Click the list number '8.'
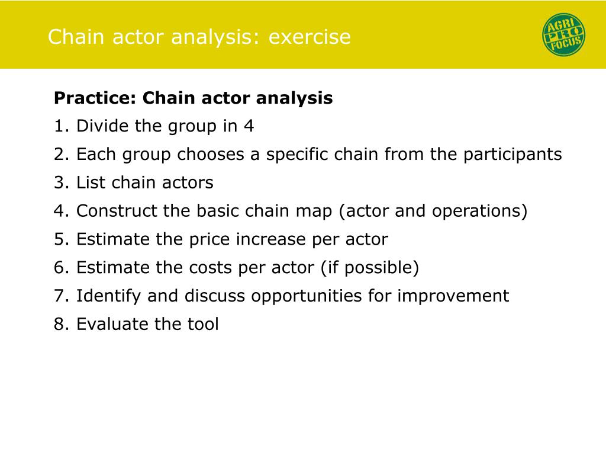The width and height of the screenshot is (606, 455). [x=62, y=324]
